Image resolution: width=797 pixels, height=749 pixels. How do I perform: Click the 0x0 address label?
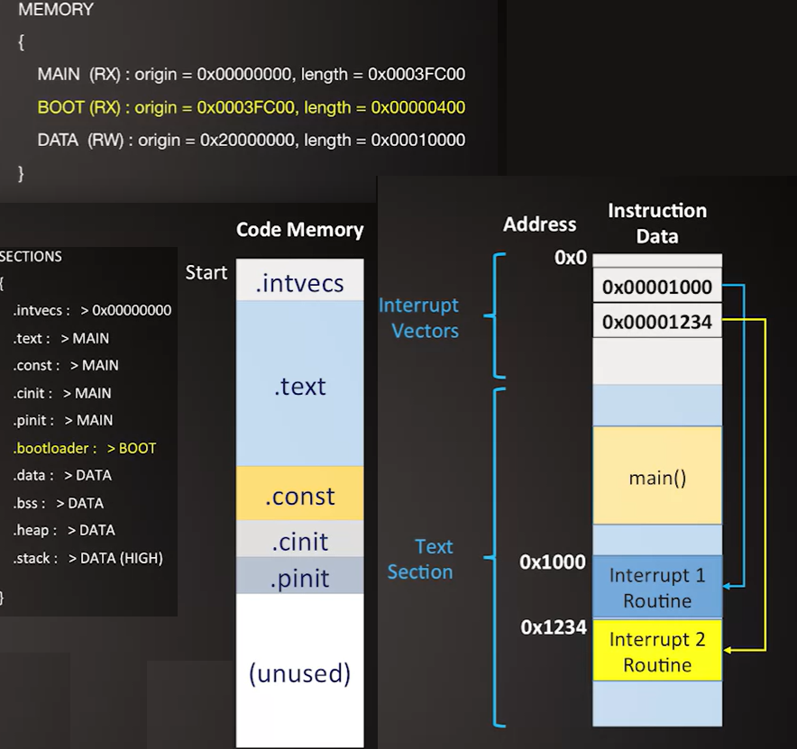coord(571,258)
